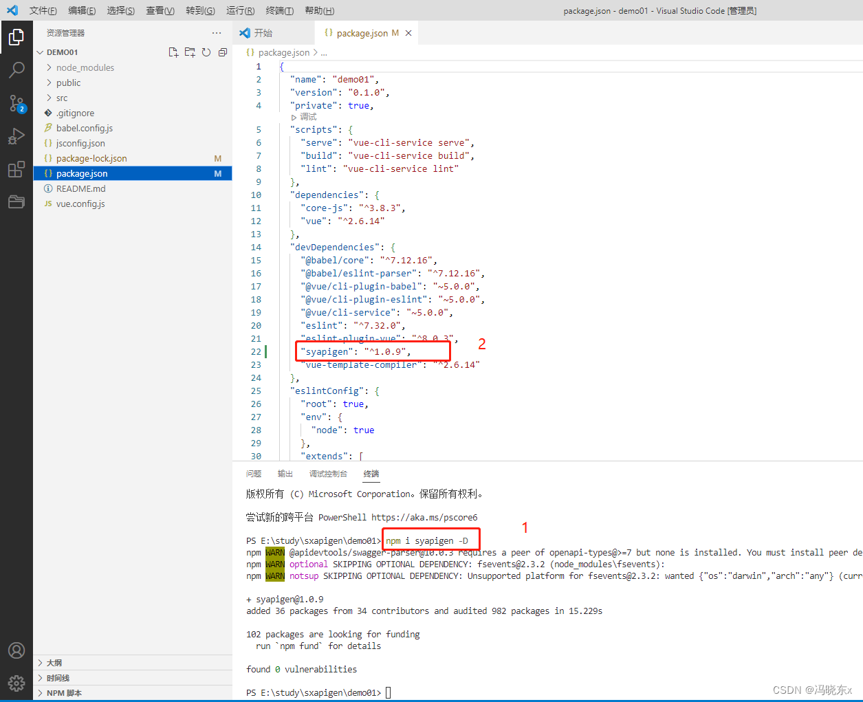Click the VS Code logo in title bar
Viewport: 863px width, 702px height.
[x=12, y=10]
